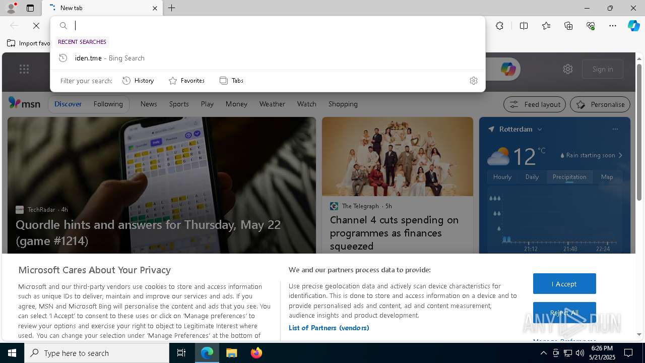The width and height of the screenshot is (645, 363).
Task: Expand Rain starting soon alert
Action: tap(592, 155)
